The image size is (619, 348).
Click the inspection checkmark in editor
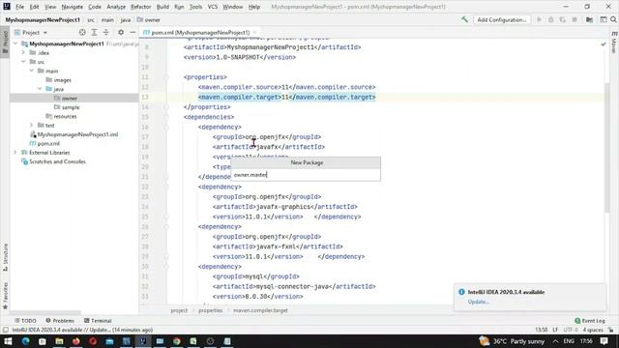(604, 44)
